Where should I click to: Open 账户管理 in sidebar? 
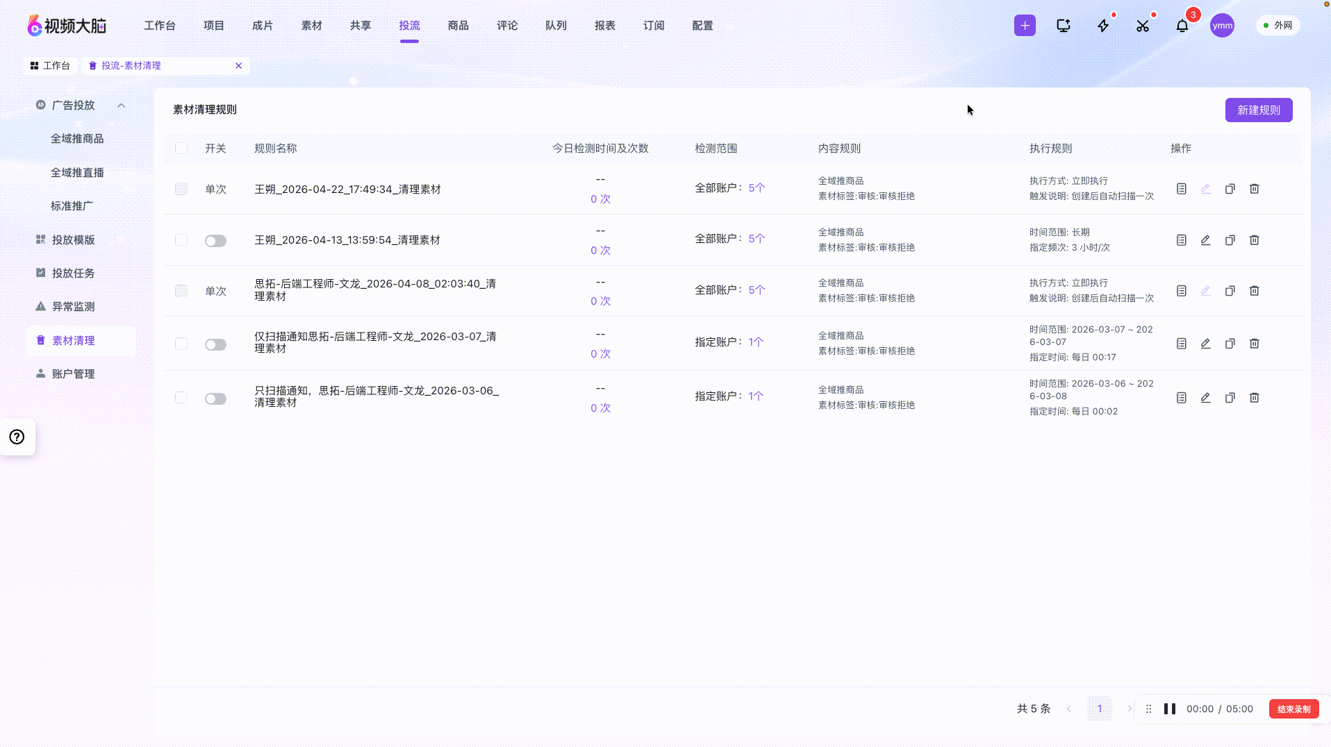click(73, 373)
